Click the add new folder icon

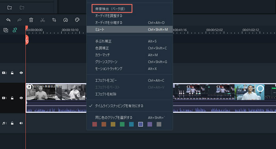(9, 8)
